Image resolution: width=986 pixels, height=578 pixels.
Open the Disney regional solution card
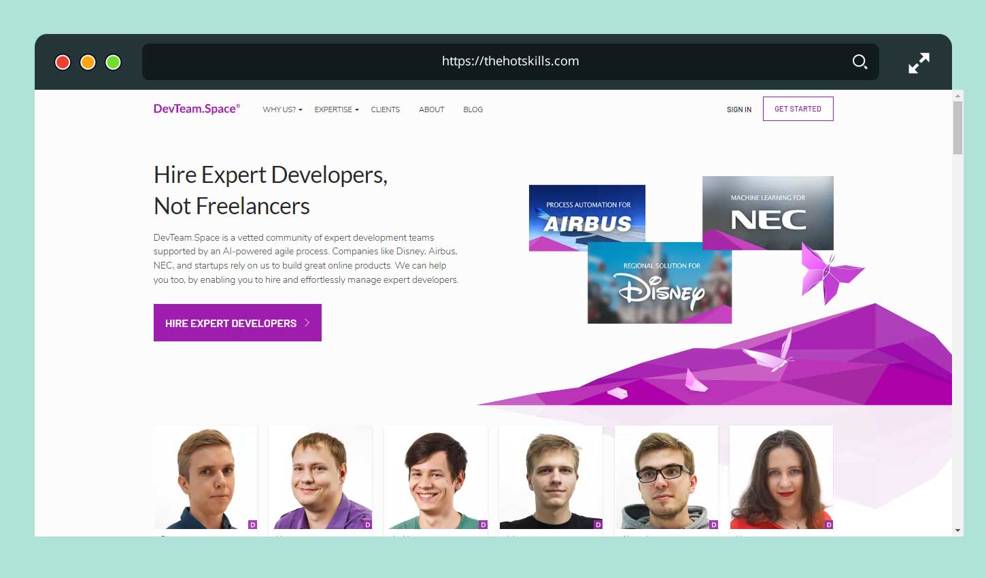[x=660, y=283]
